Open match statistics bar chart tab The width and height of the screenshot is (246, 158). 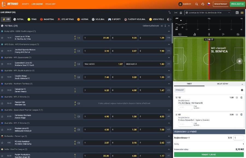coord(194,34)
